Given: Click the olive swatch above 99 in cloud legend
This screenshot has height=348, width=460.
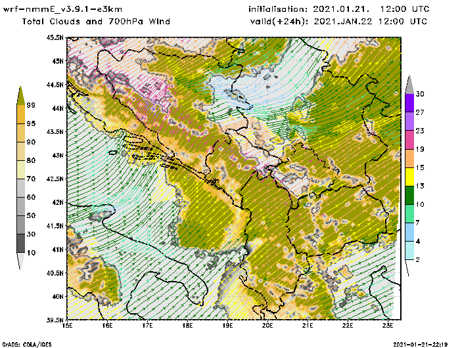Looking at the screenshot, I should pos(20,96).
